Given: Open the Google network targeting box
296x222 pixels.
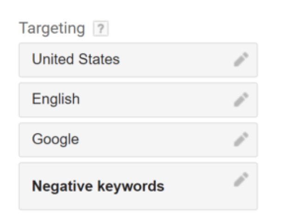Looking at the screenshot, I should point(138,139).
